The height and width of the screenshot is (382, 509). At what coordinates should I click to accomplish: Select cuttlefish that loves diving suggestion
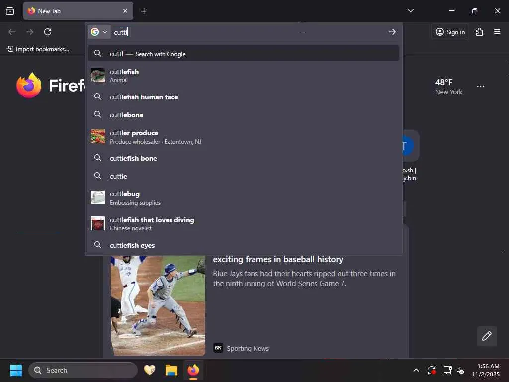coord(244,223)
